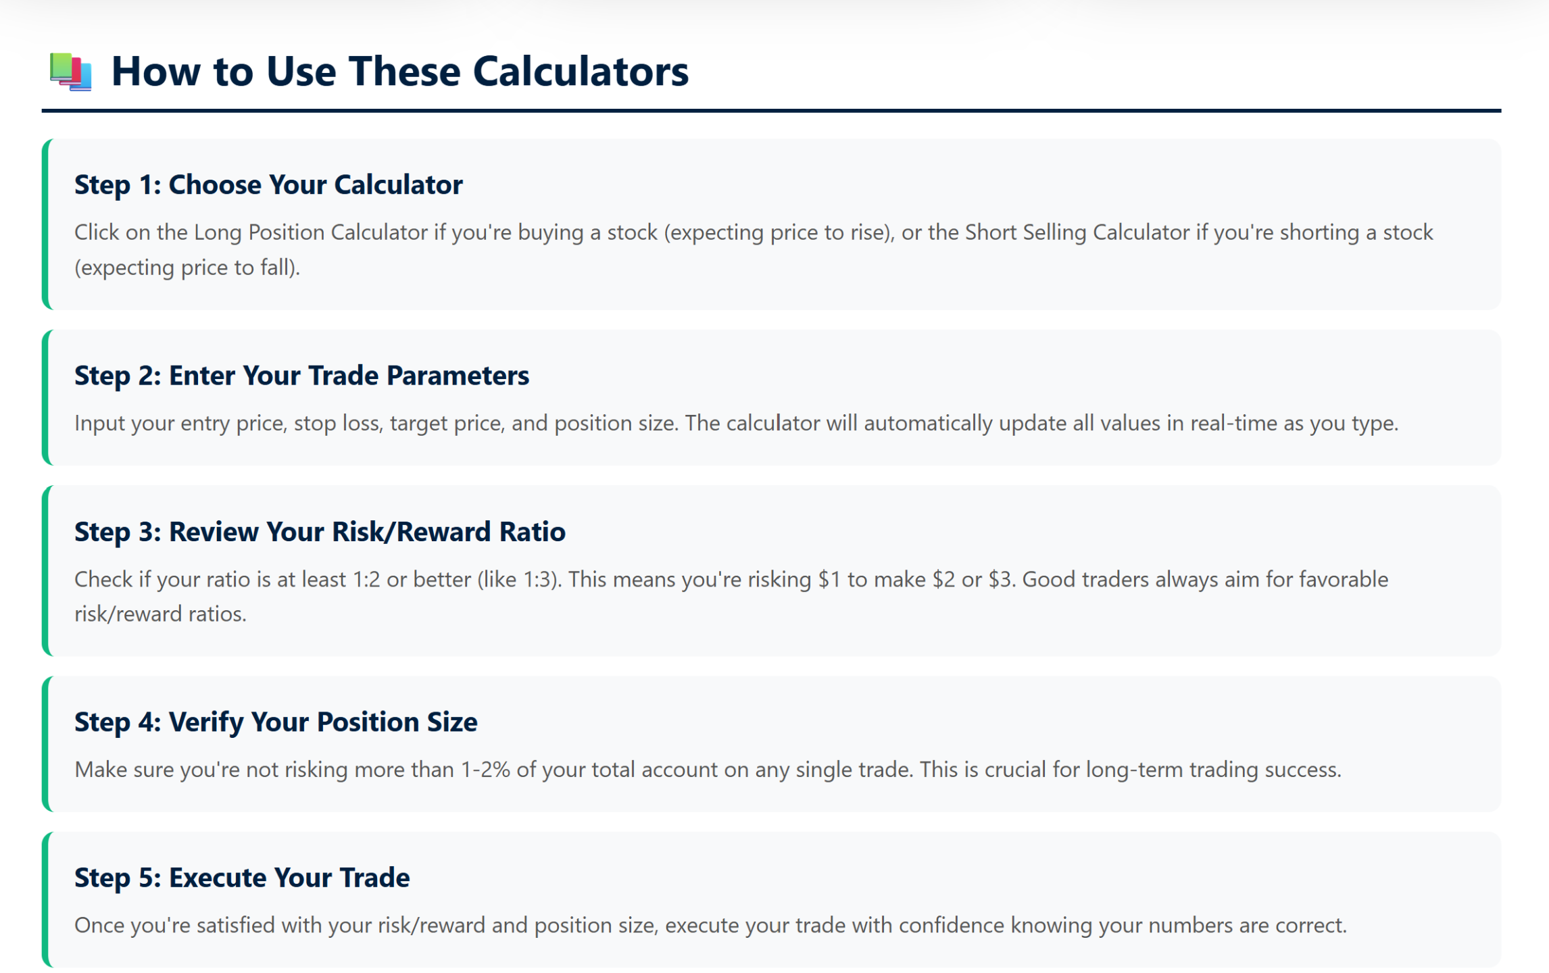Click the Step 5 text about executing with confidence
The width and height of the screenshot is (1549, 973).
point(710,925)
